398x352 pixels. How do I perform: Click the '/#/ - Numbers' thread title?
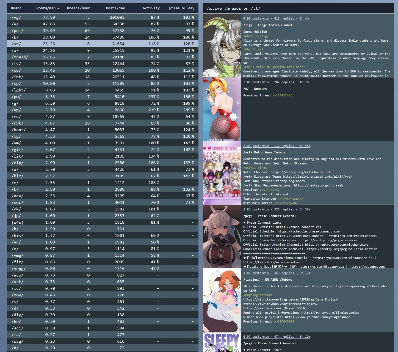(x=255, y=89)
